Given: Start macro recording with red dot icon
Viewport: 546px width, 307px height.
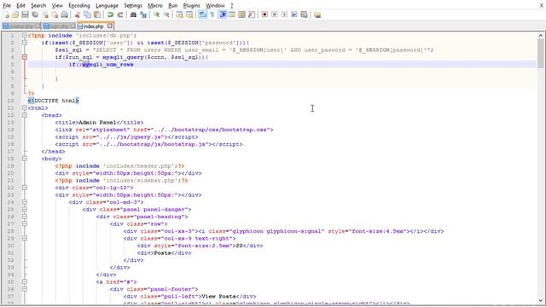Looking at the screenshot, I should coord(264,14).
